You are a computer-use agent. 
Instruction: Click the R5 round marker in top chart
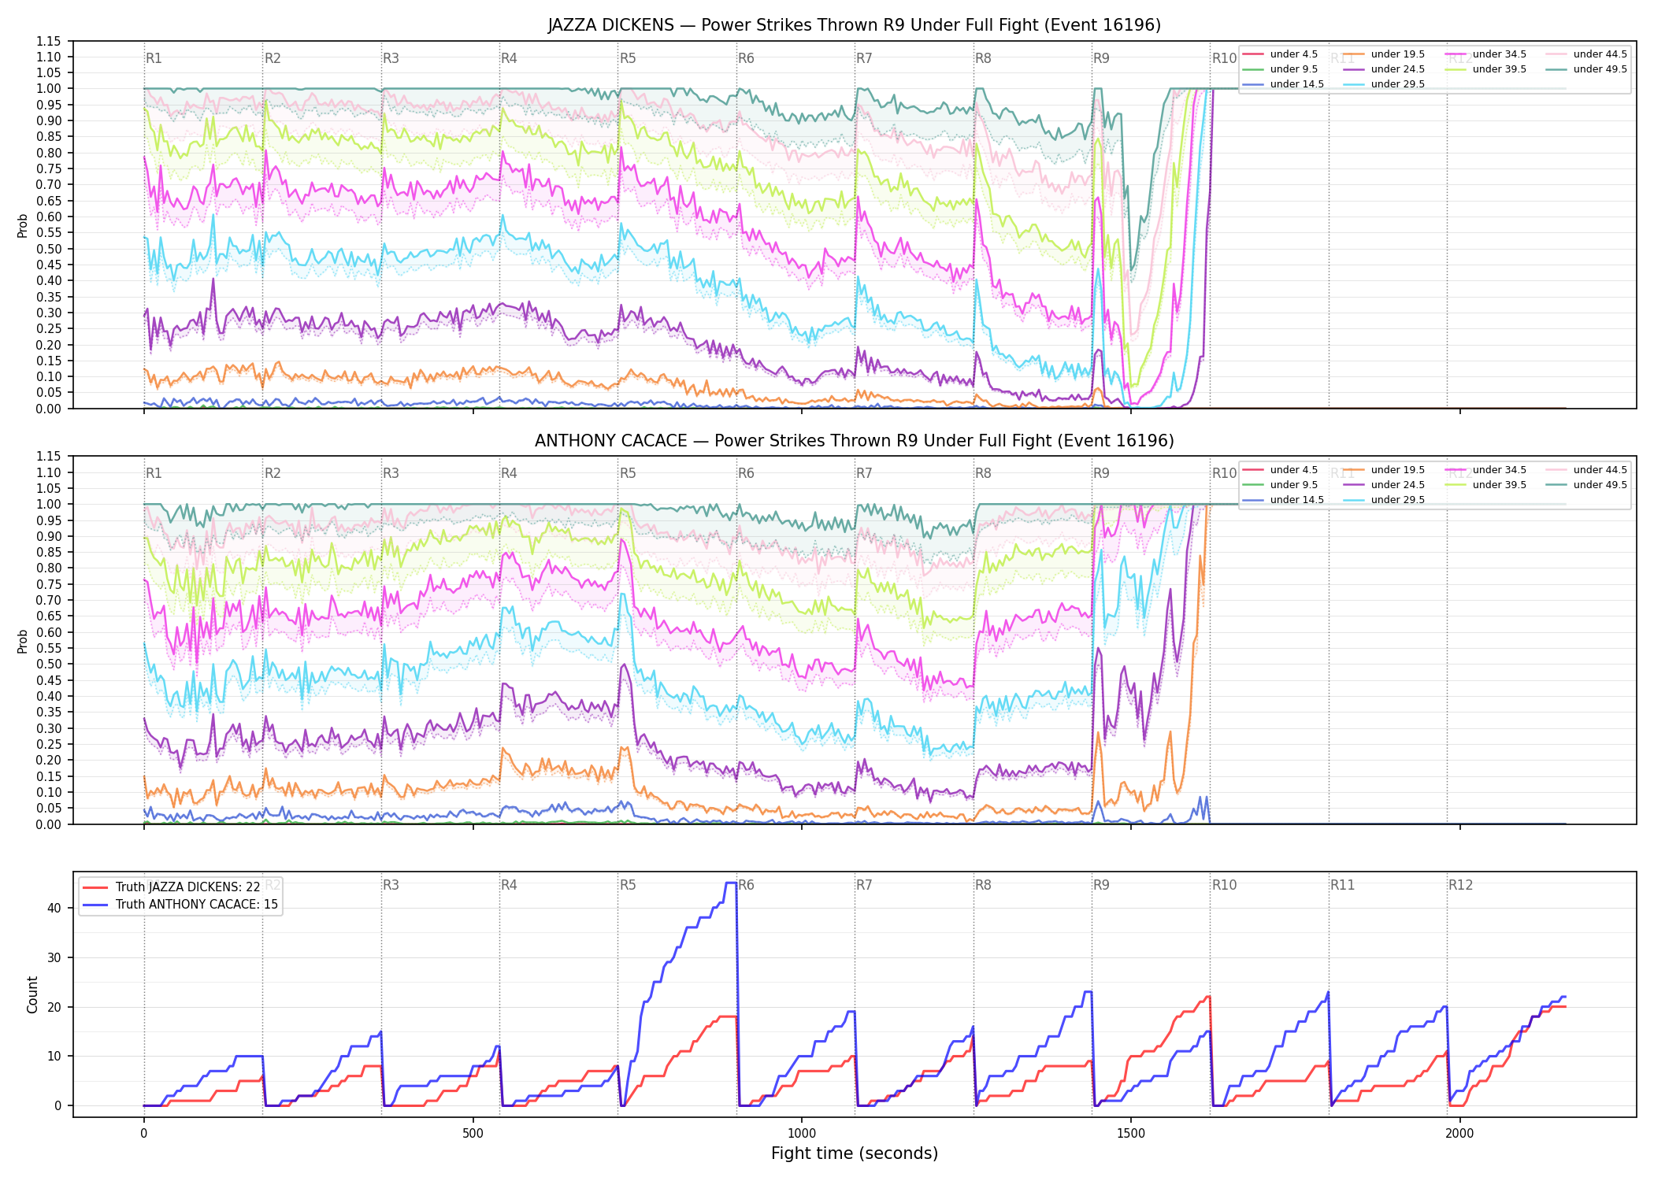(x=628, y=58)
